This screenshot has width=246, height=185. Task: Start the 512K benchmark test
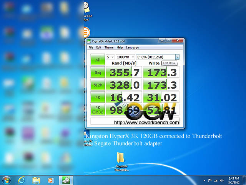(98, 85)
